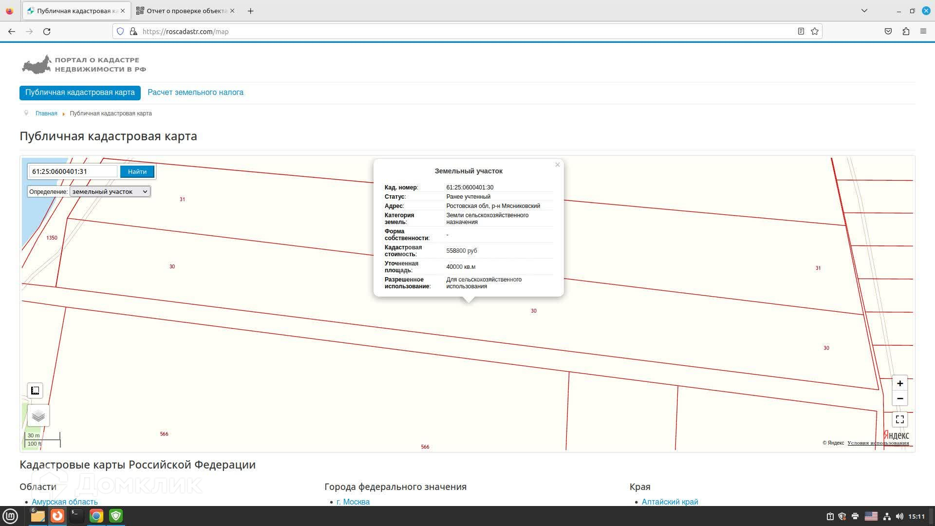This screenshot has height=526, width=935.
Task: Zoom out on the cadastral map
Action: [x=899, y=399]
